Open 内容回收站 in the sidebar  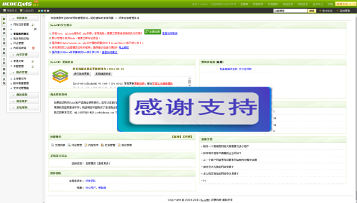pos(20,48)
